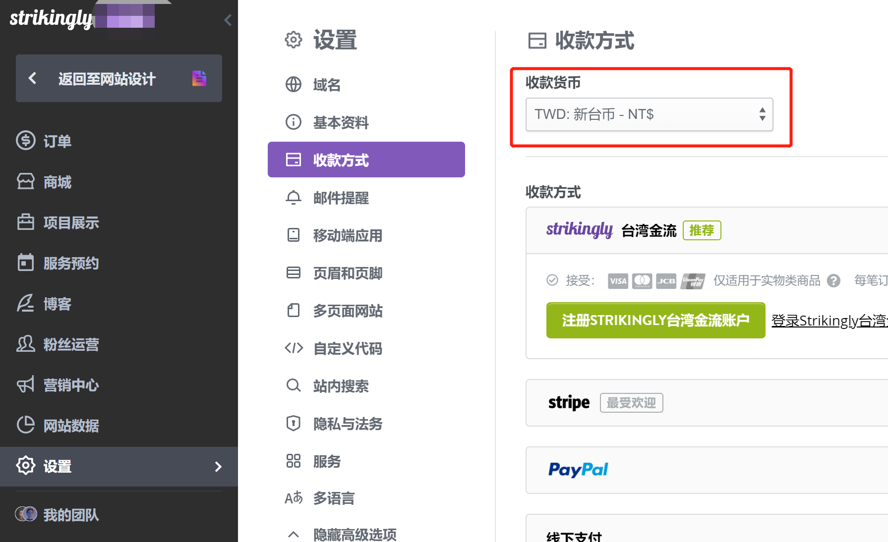Select 粉丝运营 text in the sidebar
The width and height of the screenshot is (888, 542).
pos(71,344)
